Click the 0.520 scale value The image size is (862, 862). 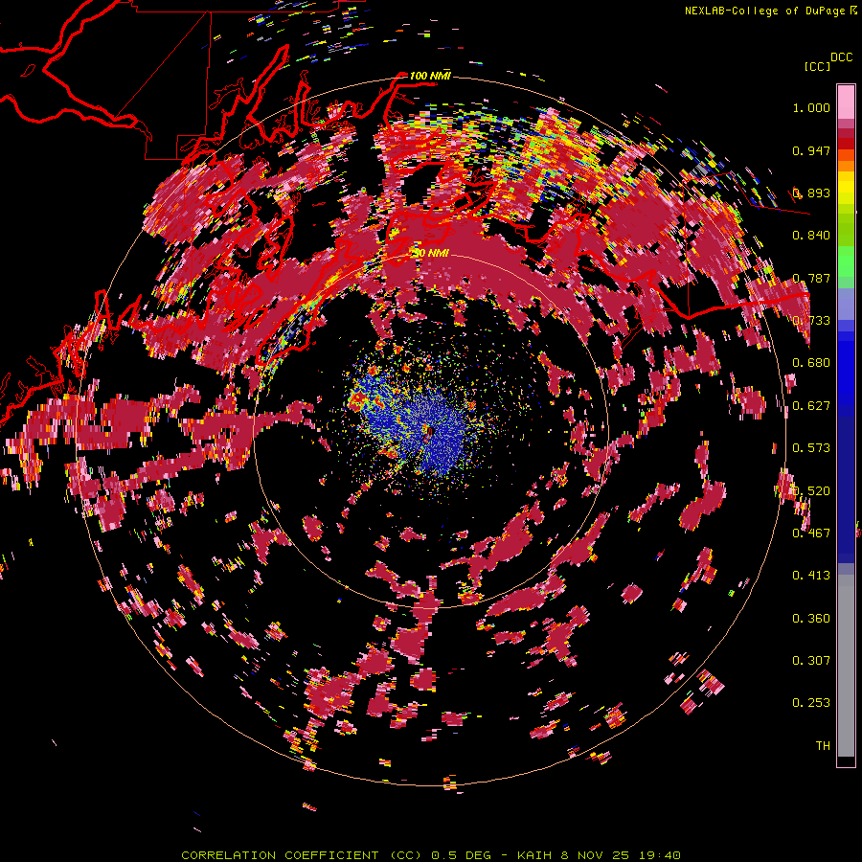click(811, 491)
